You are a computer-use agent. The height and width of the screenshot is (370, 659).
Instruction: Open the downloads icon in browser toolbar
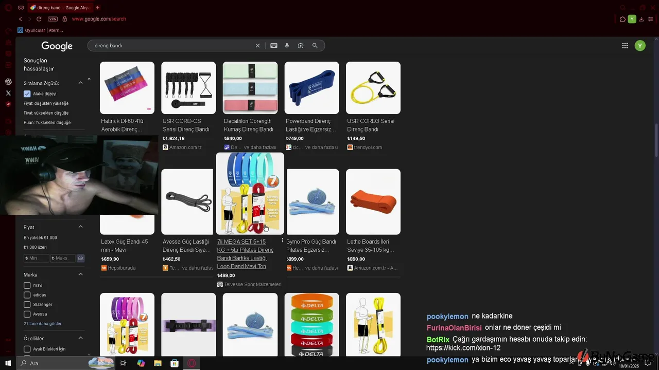[x=641, y=19]
